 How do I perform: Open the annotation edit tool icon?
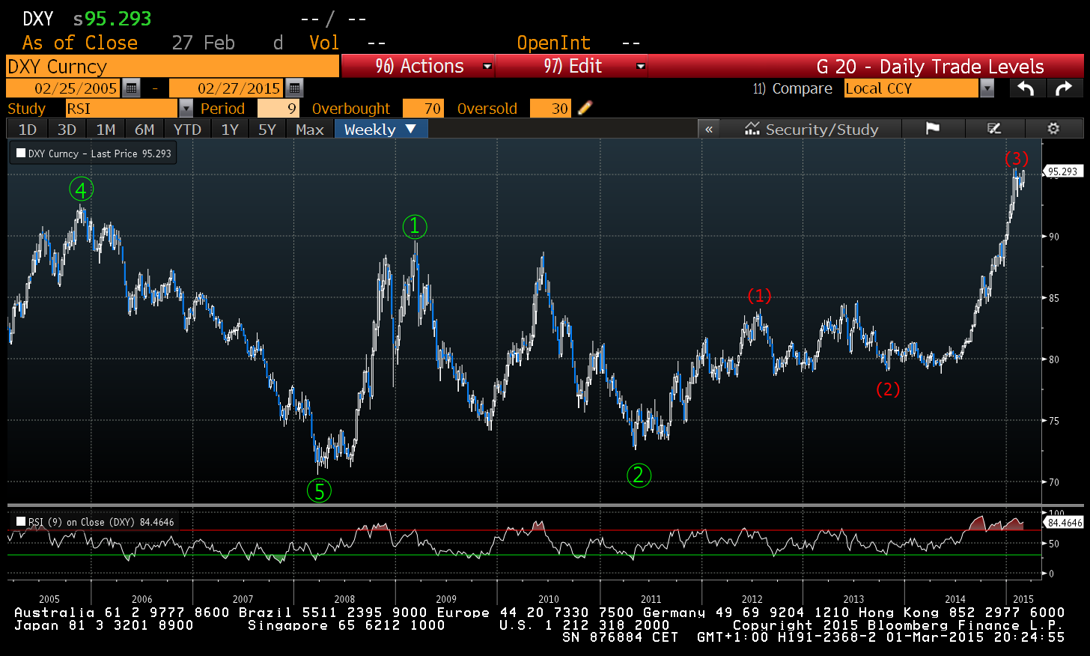[994, 129]
